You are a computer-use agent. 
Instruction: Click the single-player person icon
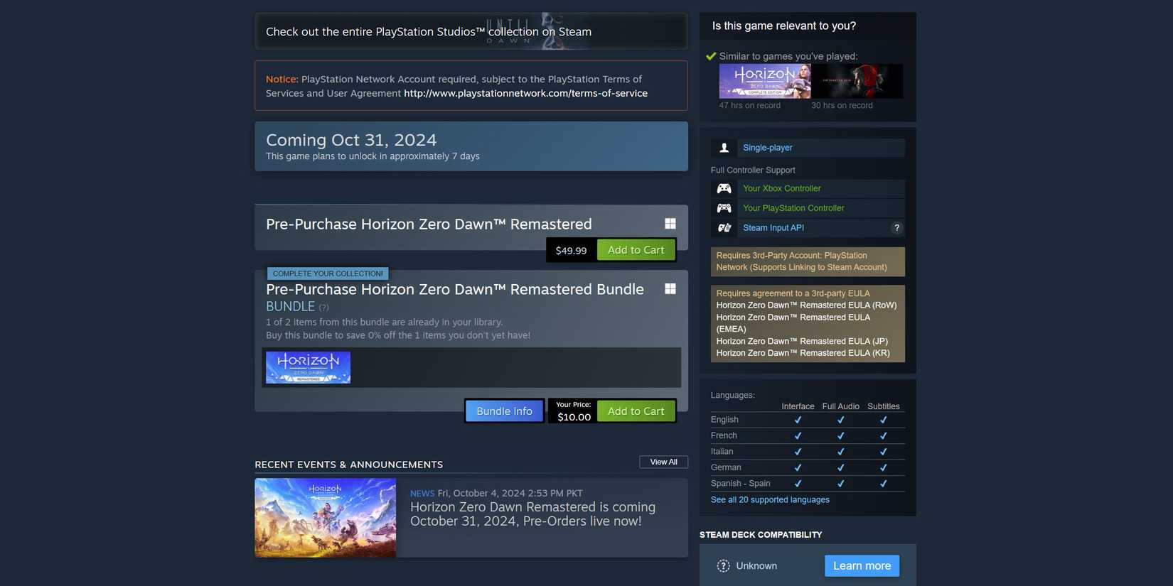pos(724,148)
